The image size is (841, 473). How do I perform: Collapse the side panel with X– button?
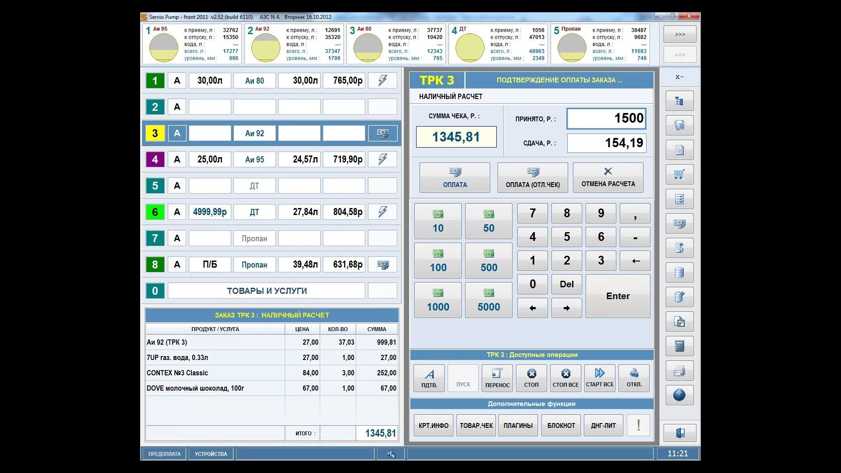(679, 77)
